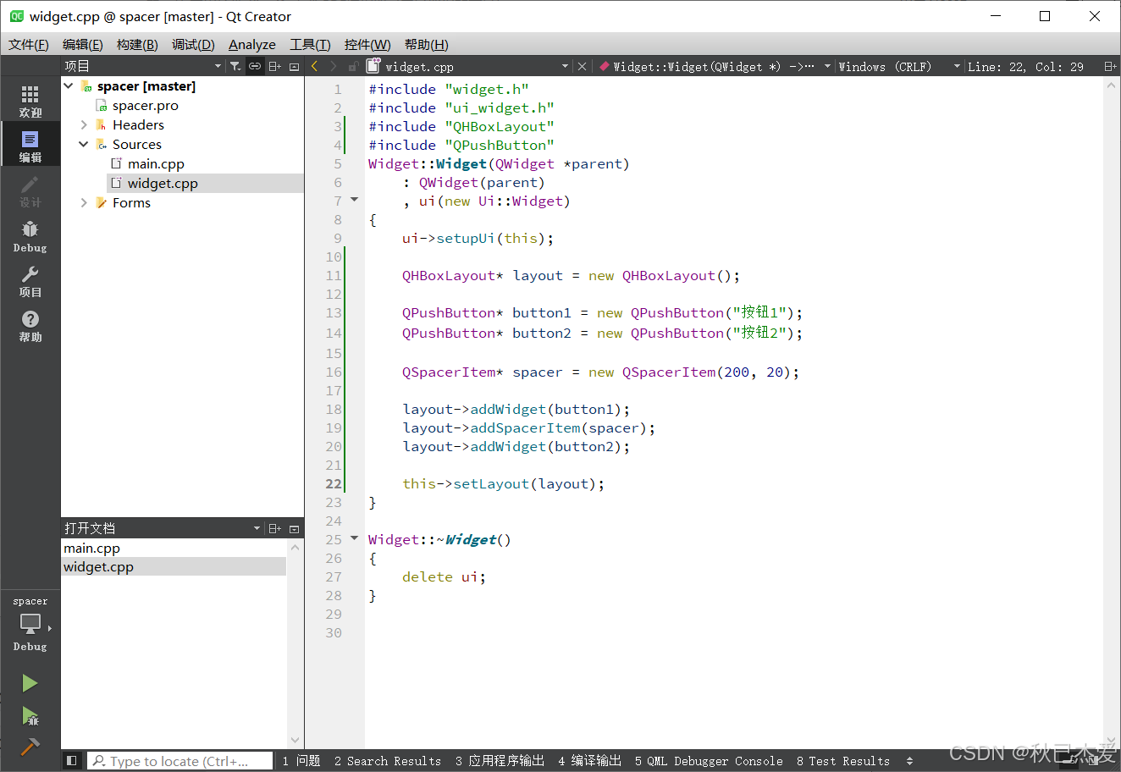Click the Help mode icon in the sidebar
This screenshot has height=772, width=1121.
(30, 322)
